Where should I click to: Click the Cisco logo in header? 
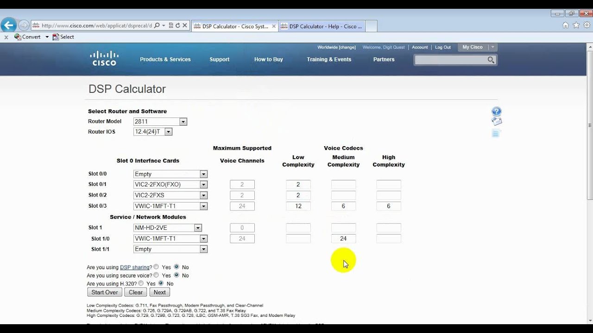pos(104,58)
